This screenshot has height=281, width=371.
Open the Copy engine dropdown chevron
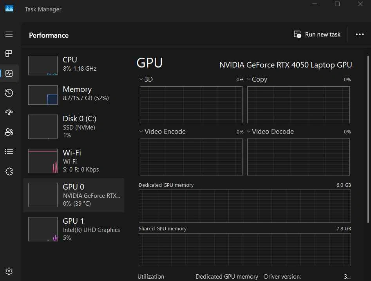click(248, 79)
